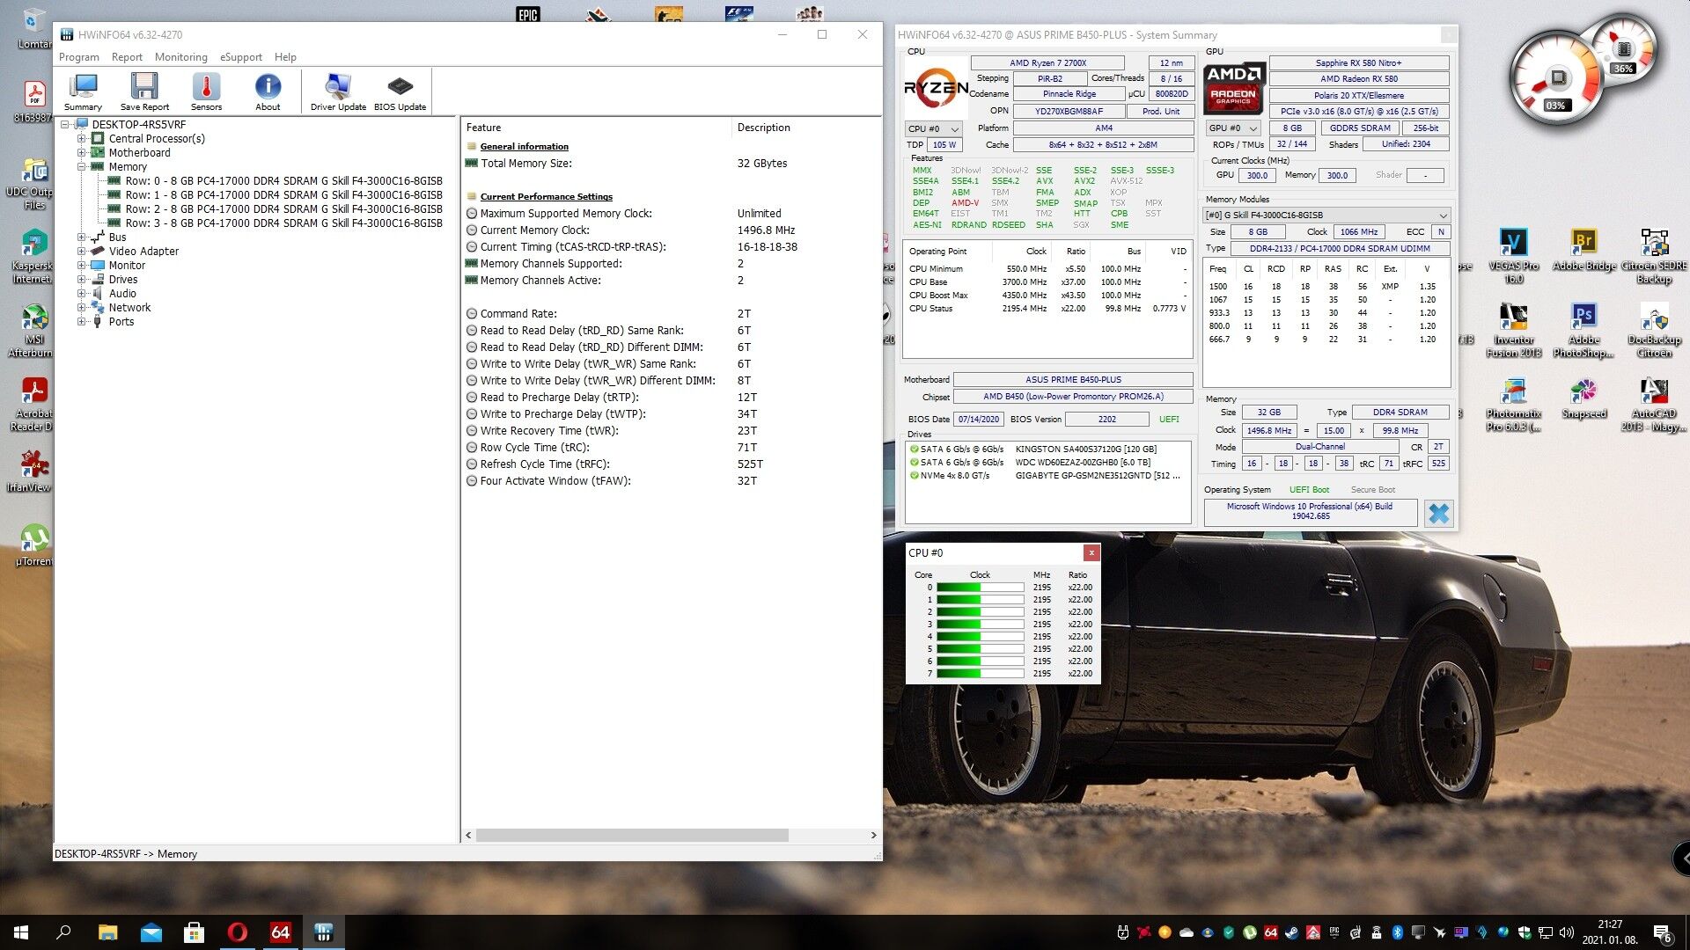1690x950 pixels.
Task: Expand the Bus tree node
Action: 81,237
